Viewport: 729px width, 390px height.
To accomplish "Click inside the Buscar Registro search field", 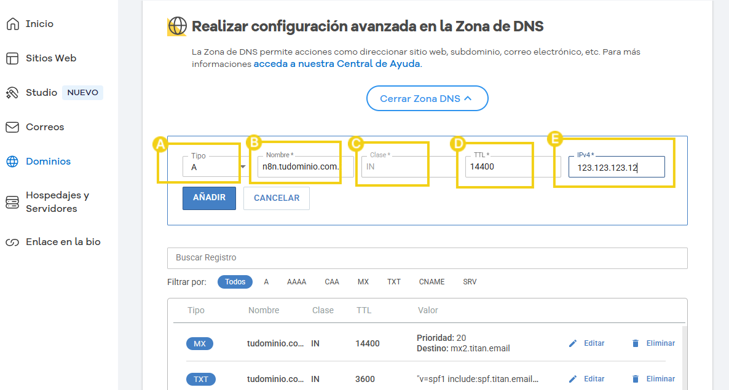I will point(427,258).
